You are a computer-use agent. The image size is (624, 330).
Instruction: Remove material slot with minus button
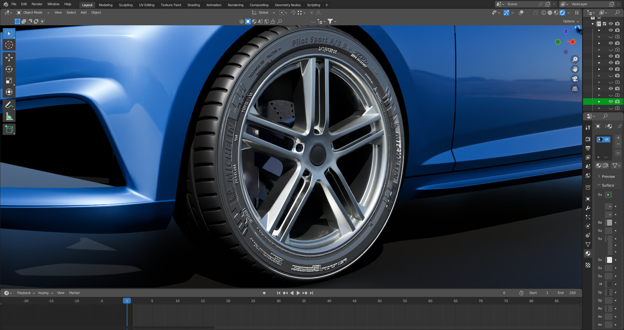tap(618, 144)
